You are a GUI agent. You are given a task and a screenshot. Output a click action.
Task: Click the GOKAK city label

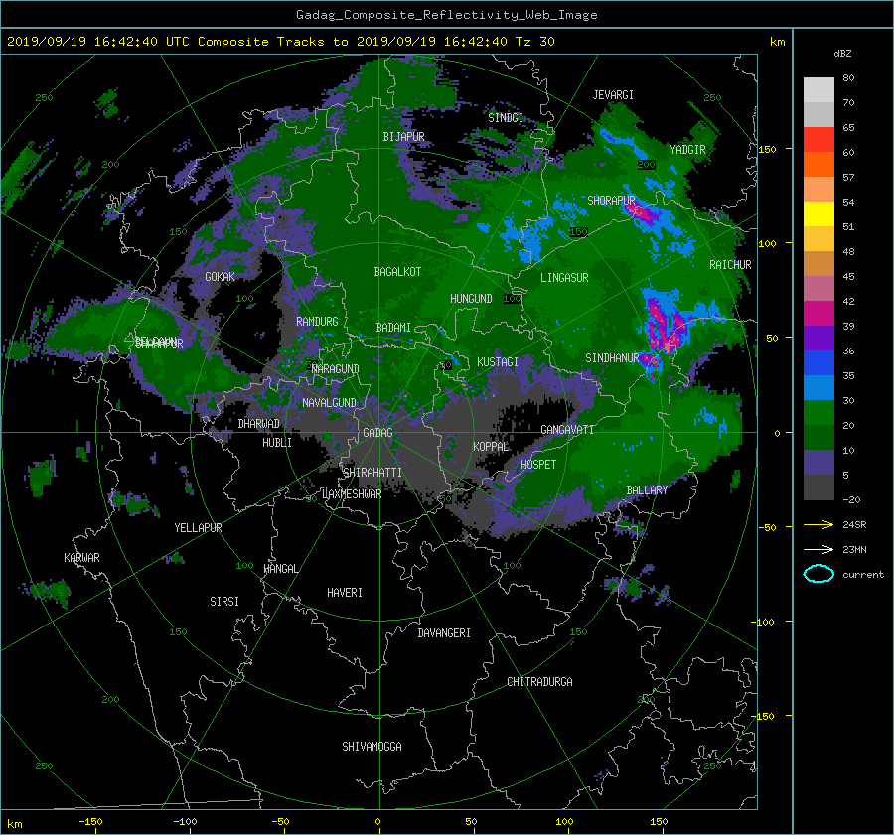click(x=221, y=277)
